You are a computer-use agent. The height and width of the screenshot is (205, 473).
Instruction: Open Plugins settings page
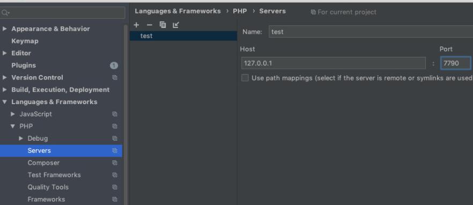point(24,65)
